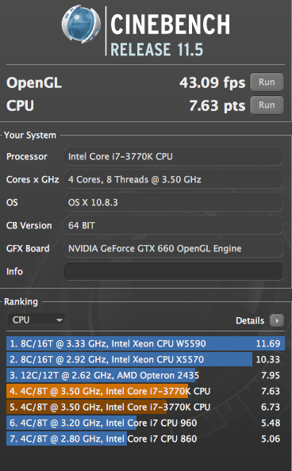Click inside the empty Info field
Viewport: 292px width, 471px height.
click(174, 271)
